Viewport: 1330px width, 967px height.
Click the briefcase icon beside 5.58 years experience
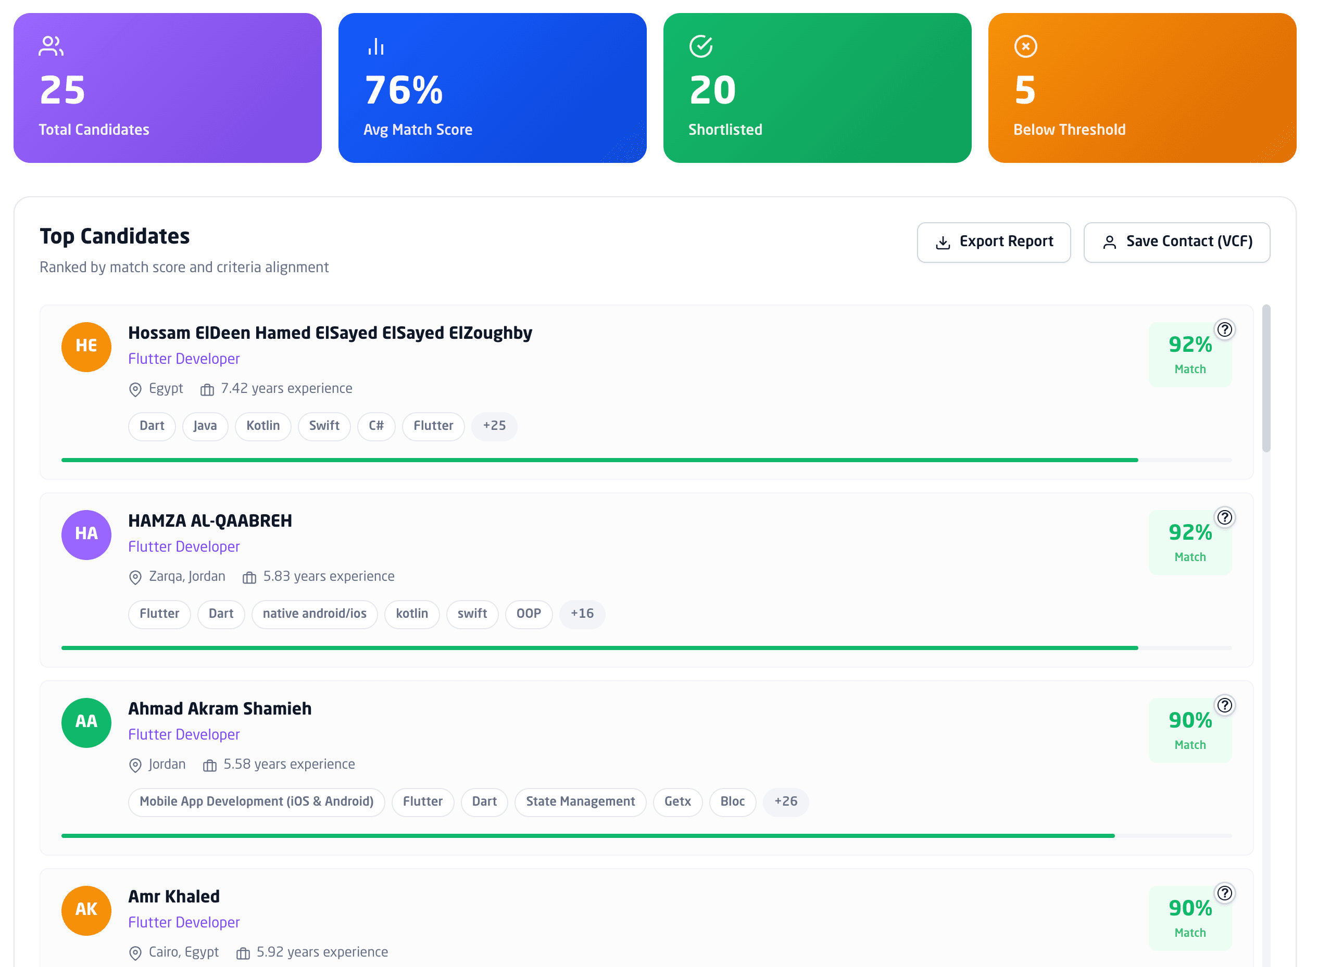[x=209, y=766]
